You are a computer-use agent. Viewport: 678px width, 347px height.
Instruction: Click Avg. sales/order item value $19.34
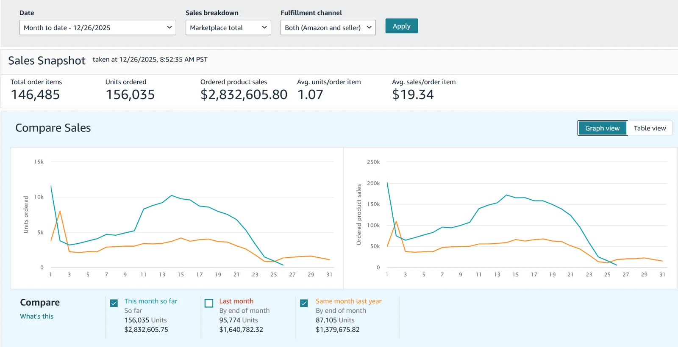point(413,94)
